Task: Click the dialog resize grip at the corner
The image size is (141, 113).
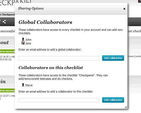Action: (126, 107)
